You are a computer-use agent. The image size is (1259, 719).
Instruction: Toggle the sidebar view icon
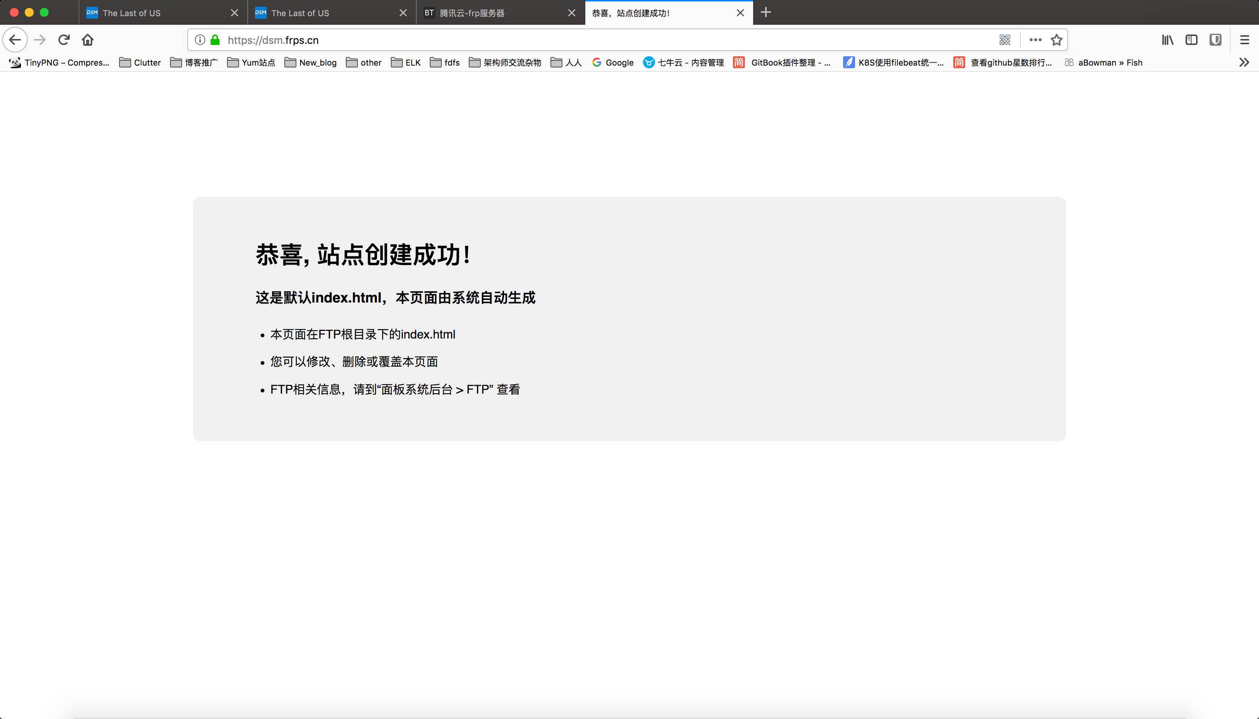click(x=1192, y=40)
